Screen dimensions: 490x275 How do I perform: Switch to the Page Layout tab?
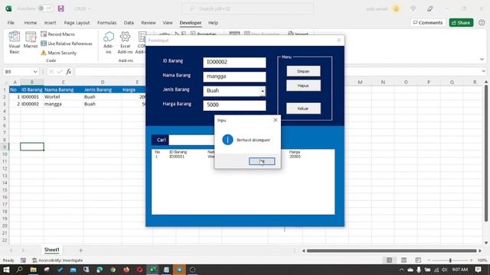pyautogui.click(x=77, y=23)
